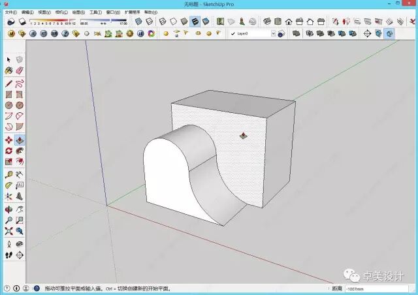The height and width of the screenshot is (295, 418).
Task: Select the Scale tool
Action: click(8, 161)
